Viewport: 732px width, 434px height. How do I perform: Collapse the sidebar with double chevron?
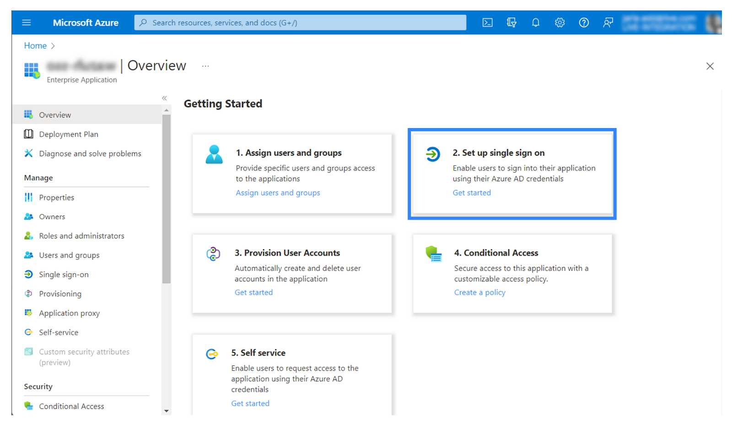click(164, 98)
